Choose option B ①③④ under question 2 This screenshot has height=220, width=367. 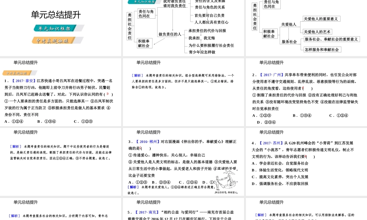click(x=302, y=115)
